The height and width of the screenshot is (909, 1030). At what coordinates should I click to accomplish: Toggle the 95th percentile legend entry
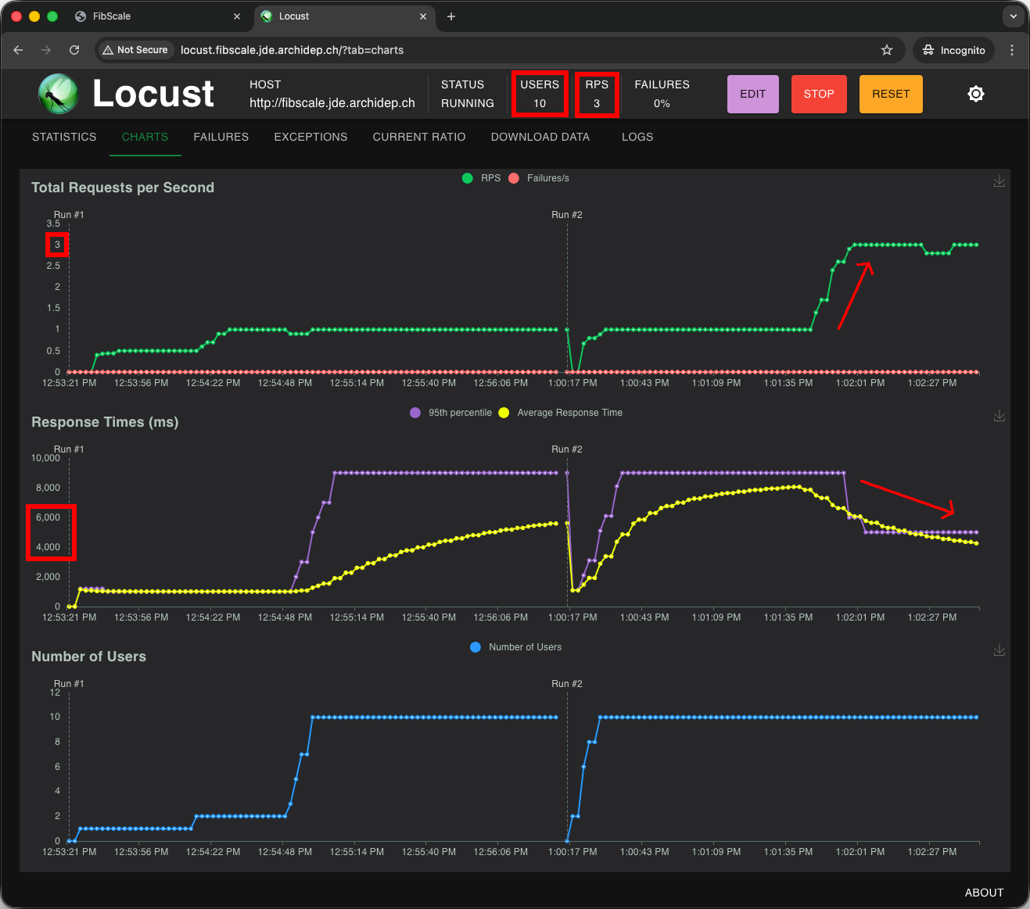(450, 413)
